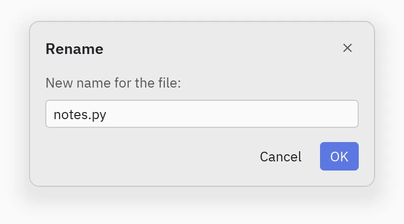Dismiss the dialog via Cancel
This screenshot has width=404, height=224.
(280, 156)
